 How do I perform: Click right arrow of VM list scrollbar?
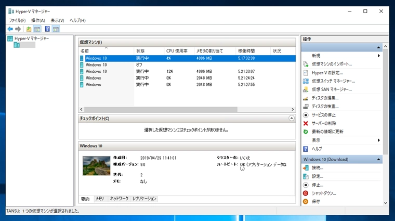pos(293,109)
